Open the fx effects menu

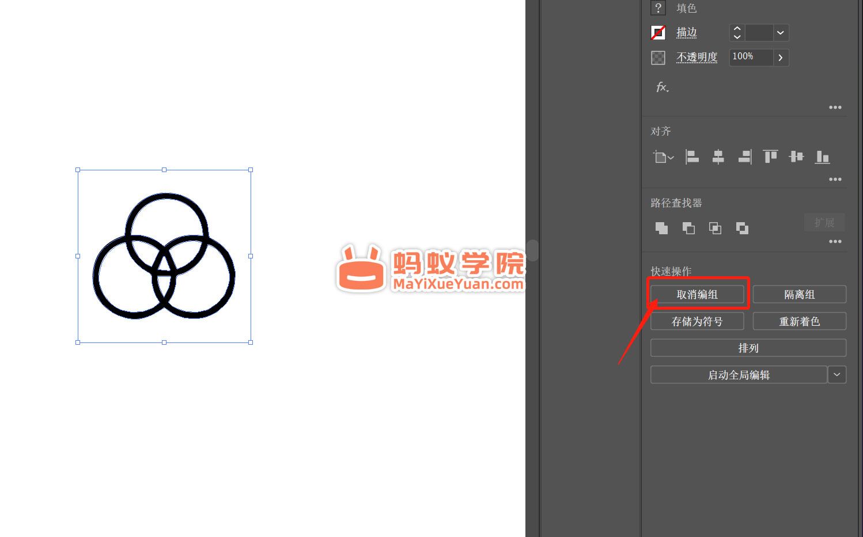662,87
